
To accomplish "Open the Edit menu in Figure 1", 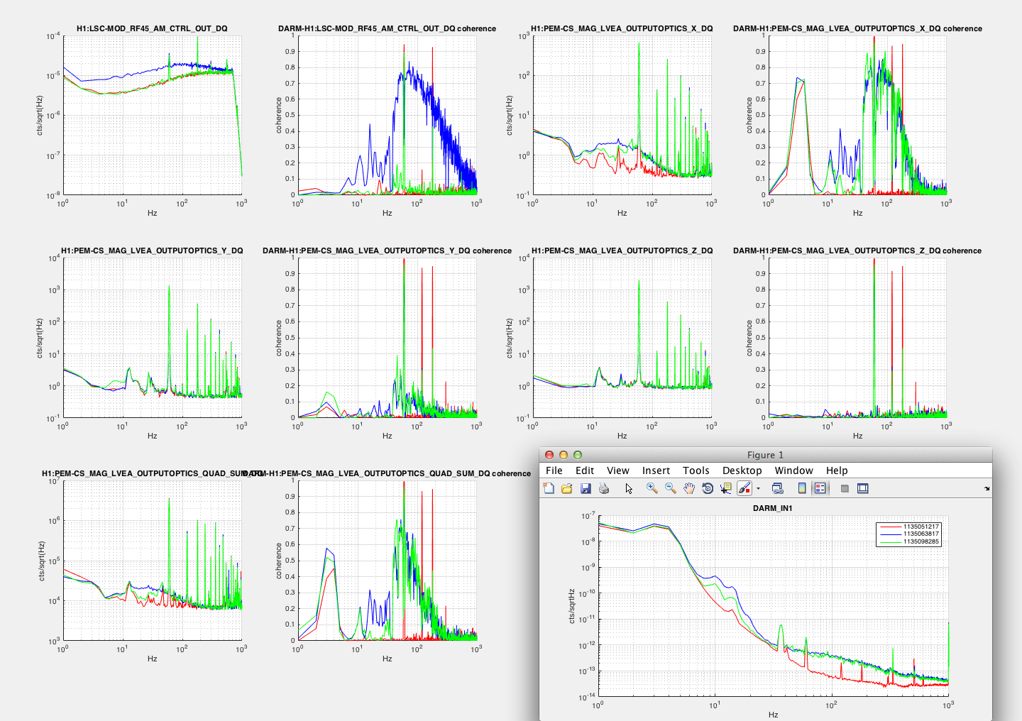I will pyautogui.click(x=585, y=470).
